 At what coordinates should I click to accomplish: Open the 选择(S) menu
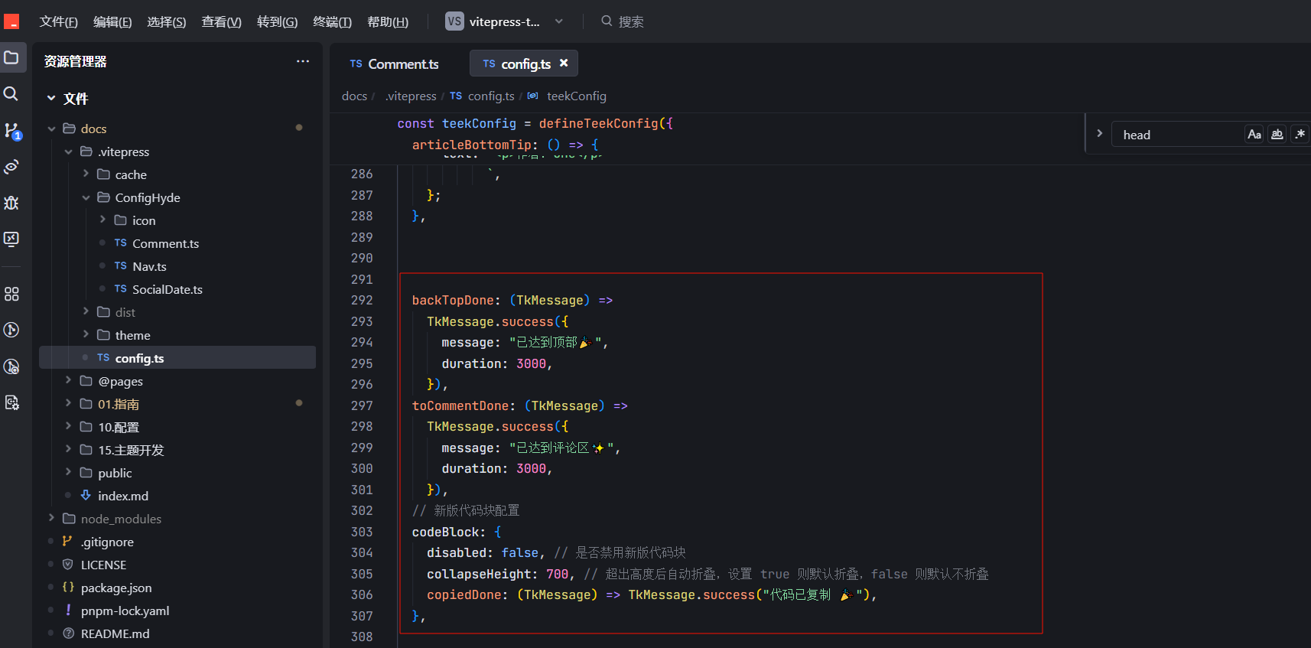tap(166, 21)
